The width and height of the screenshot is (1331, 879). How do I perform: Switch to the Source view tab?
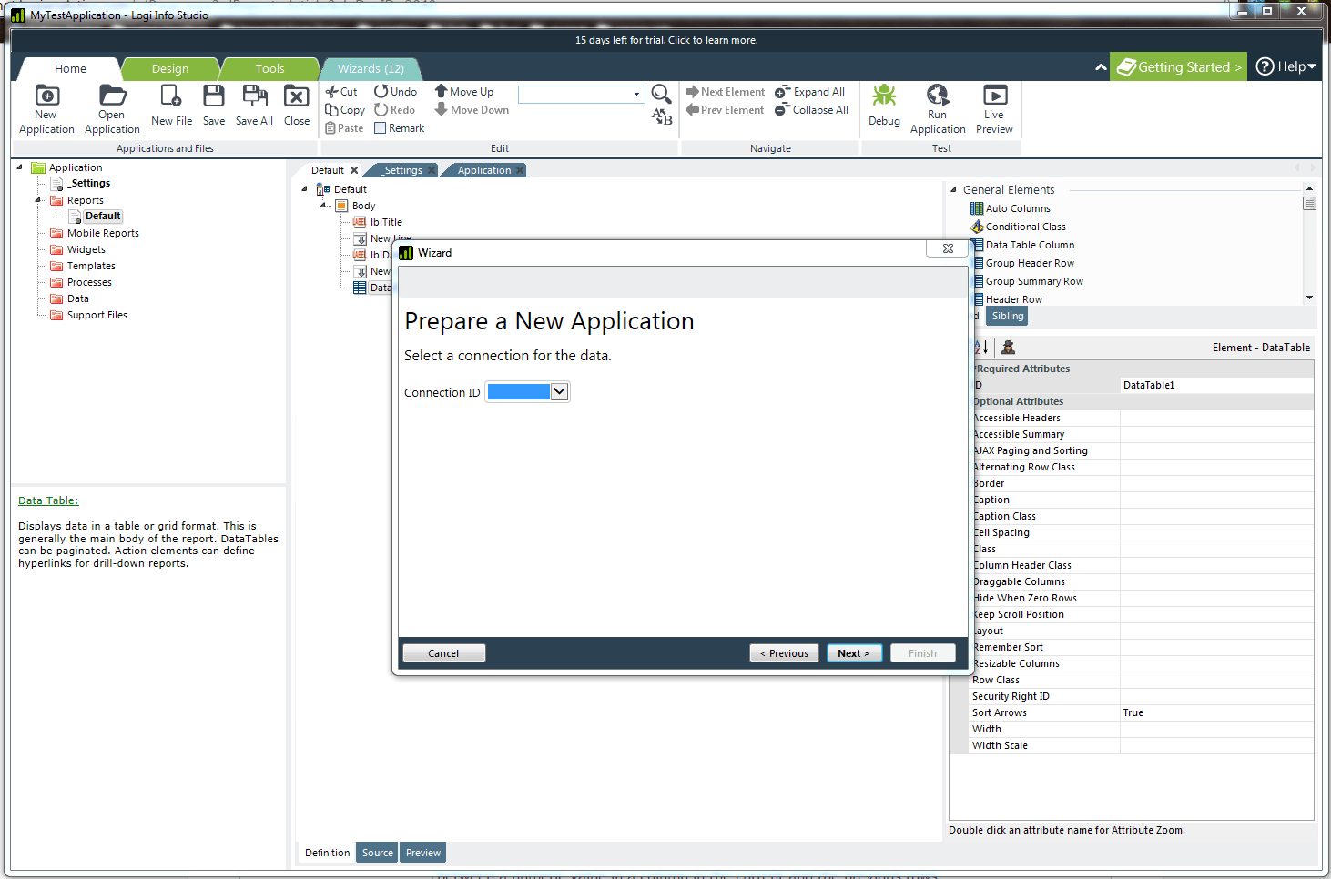click(x=377, y=853)
